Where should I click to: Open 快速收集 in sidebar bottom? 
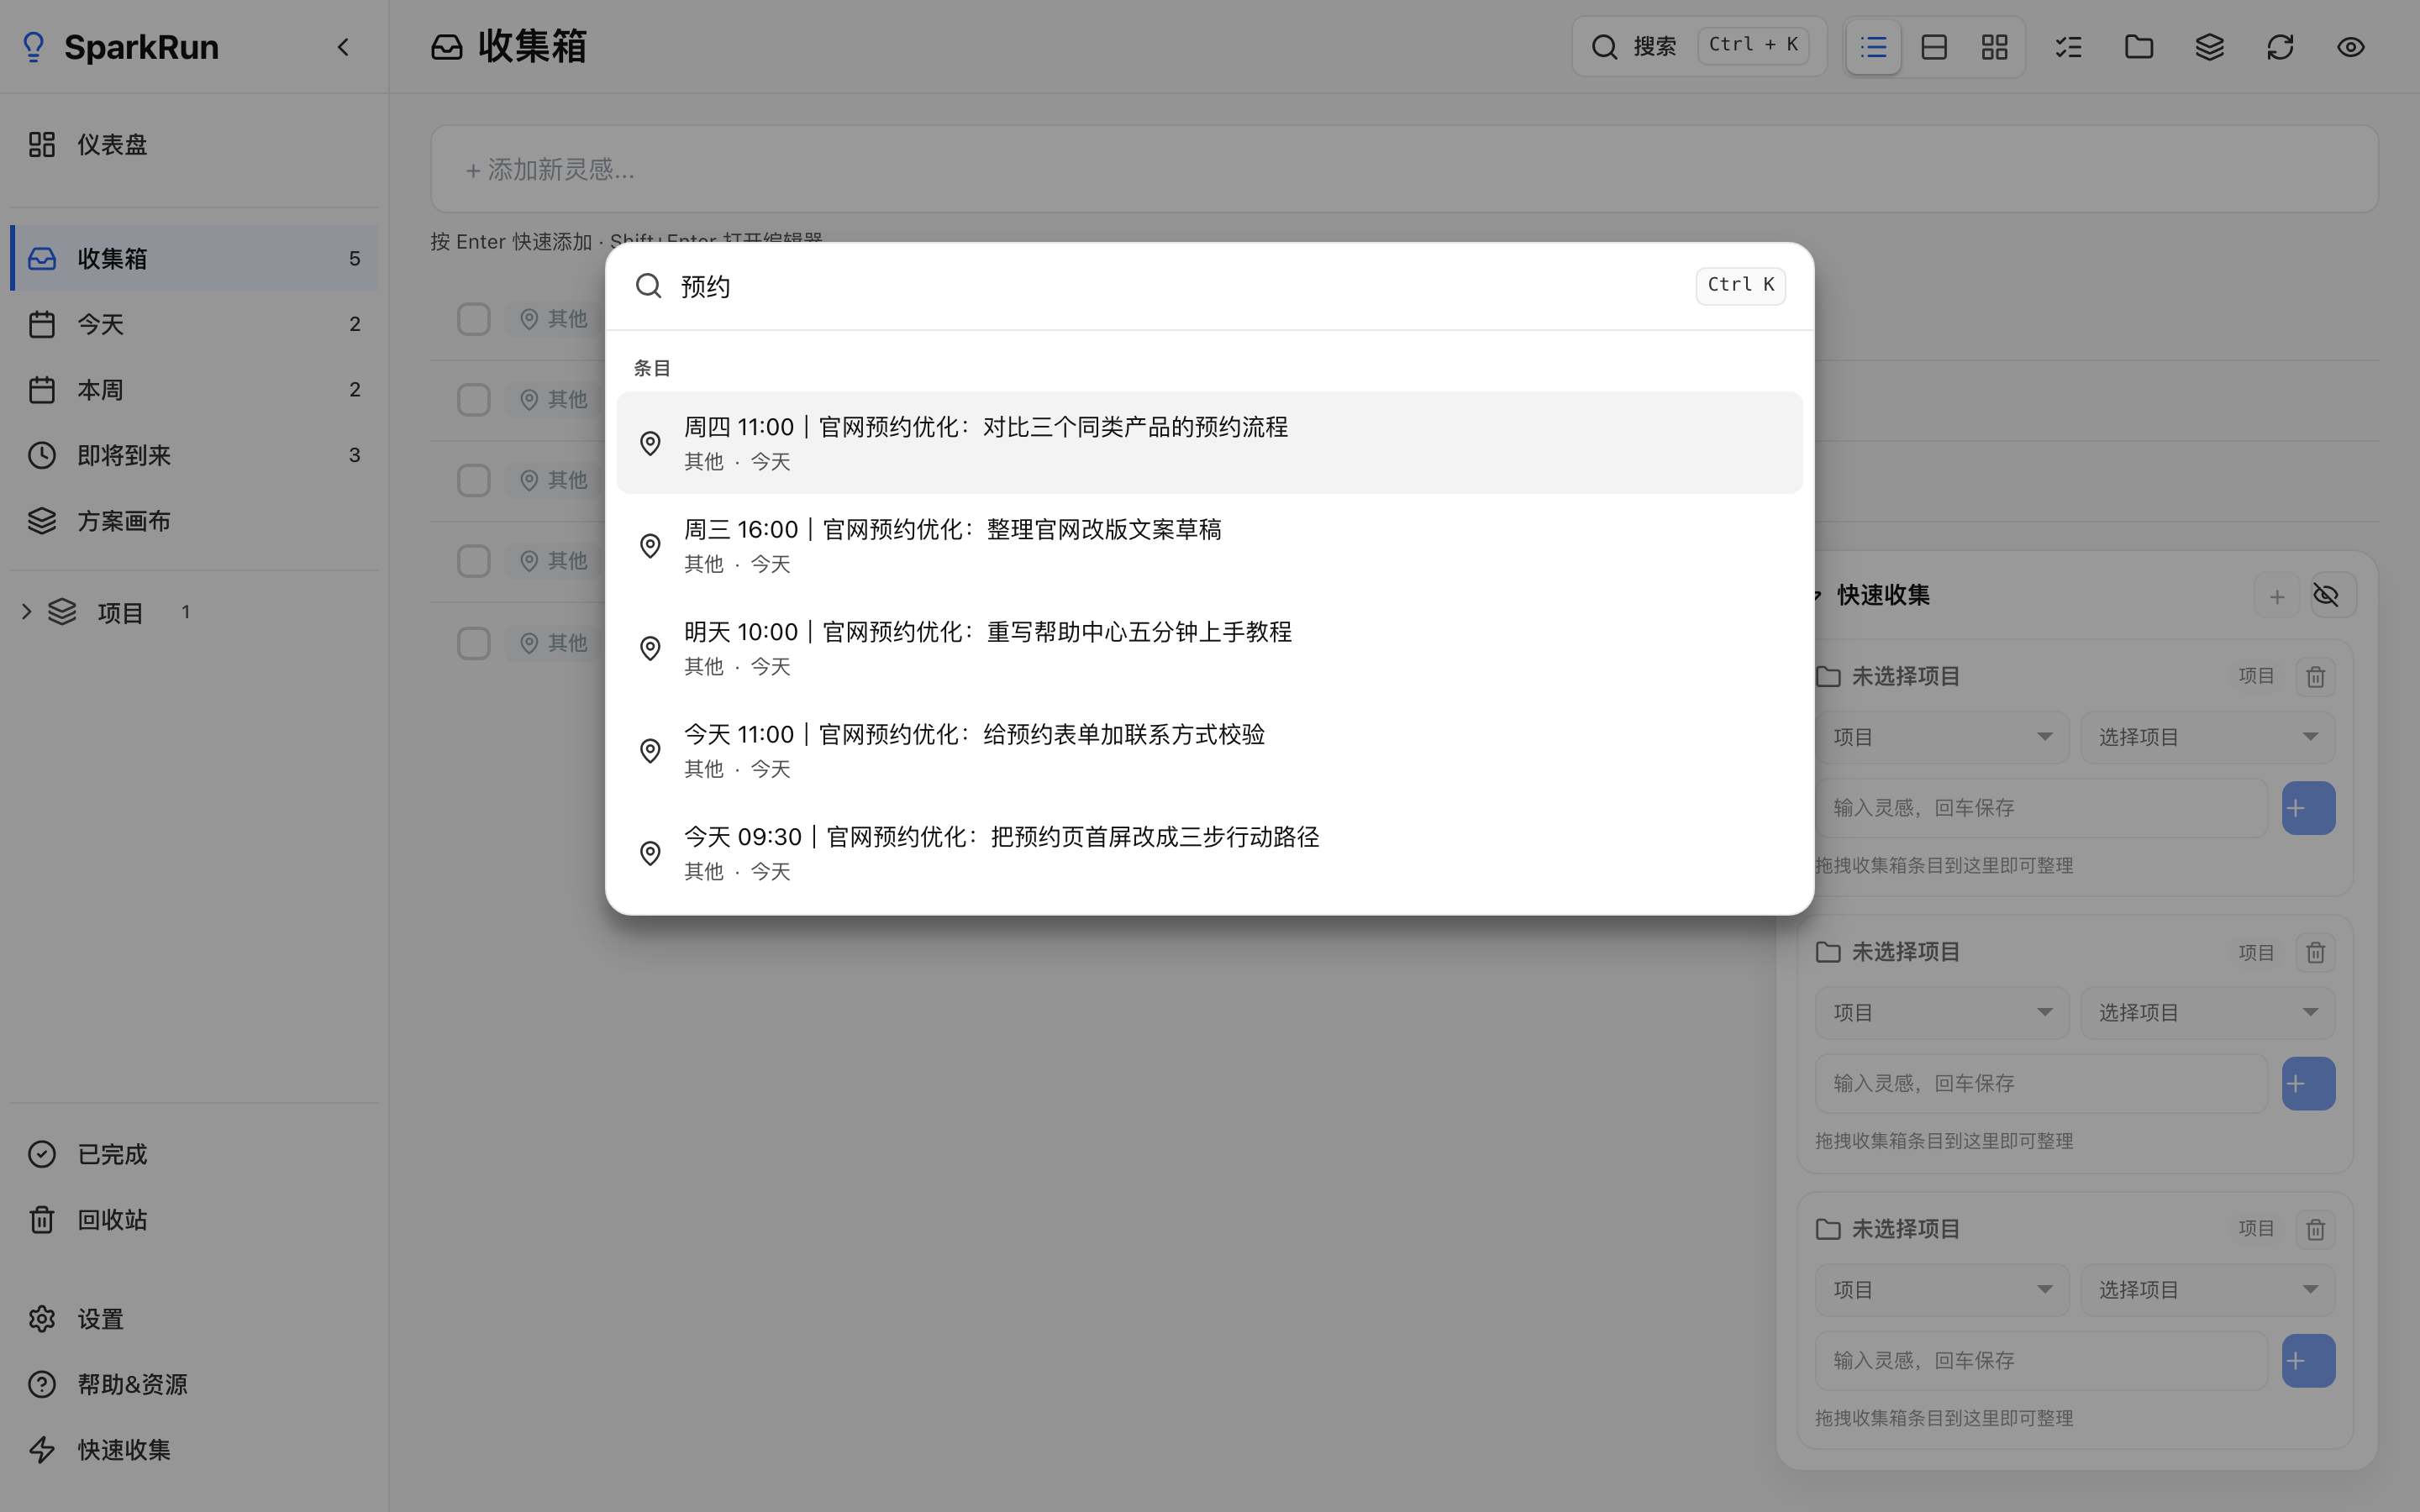click(x=194, y=1450)
